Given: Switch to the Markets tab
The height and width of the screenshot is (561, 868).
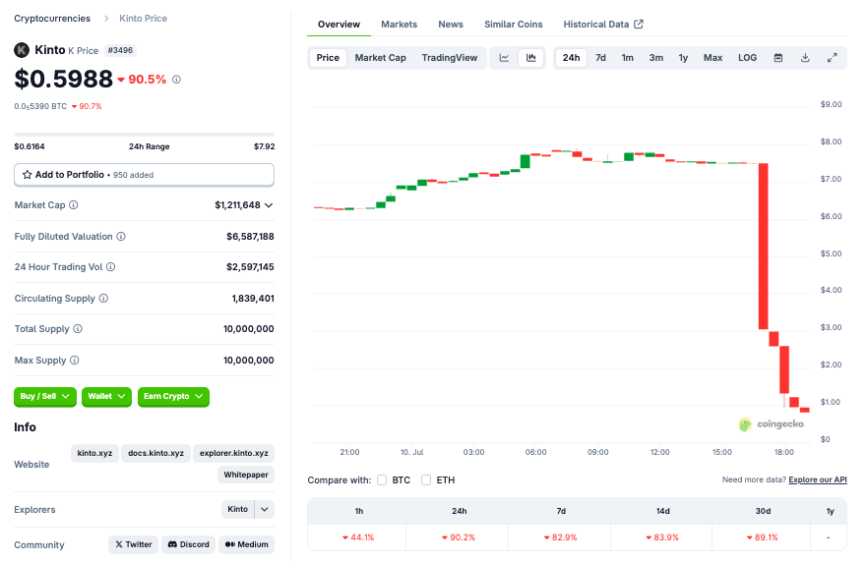Looking at the screenshot, I should pyautogui.click(x=400, y=25).
